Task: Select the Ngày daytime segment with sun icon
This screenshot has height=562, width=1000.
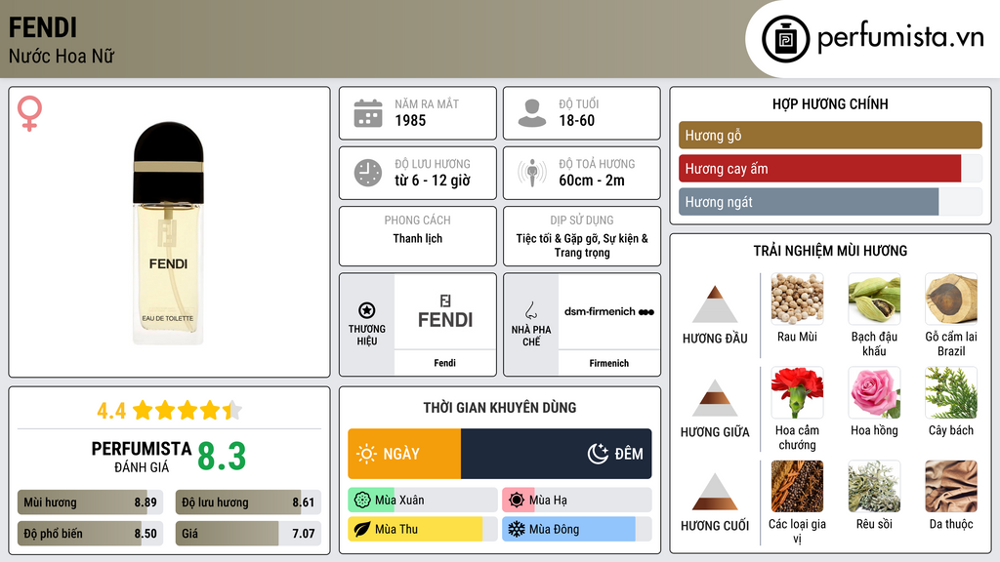Action: [x=404, y=454]
